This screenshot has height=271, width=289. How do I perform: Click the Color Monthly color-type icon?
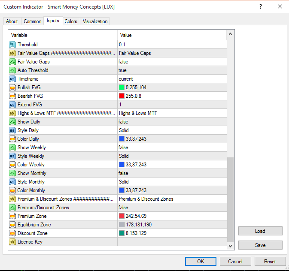12,190
